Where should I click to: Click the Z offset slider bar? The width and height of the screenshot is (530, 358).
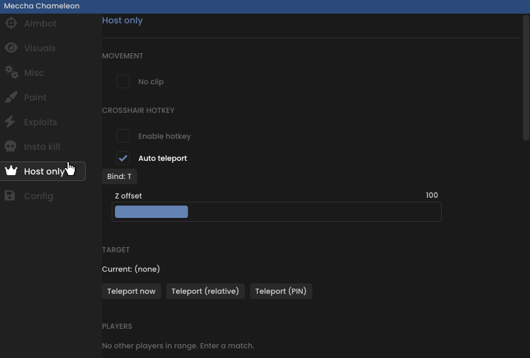tap(277, 211)
